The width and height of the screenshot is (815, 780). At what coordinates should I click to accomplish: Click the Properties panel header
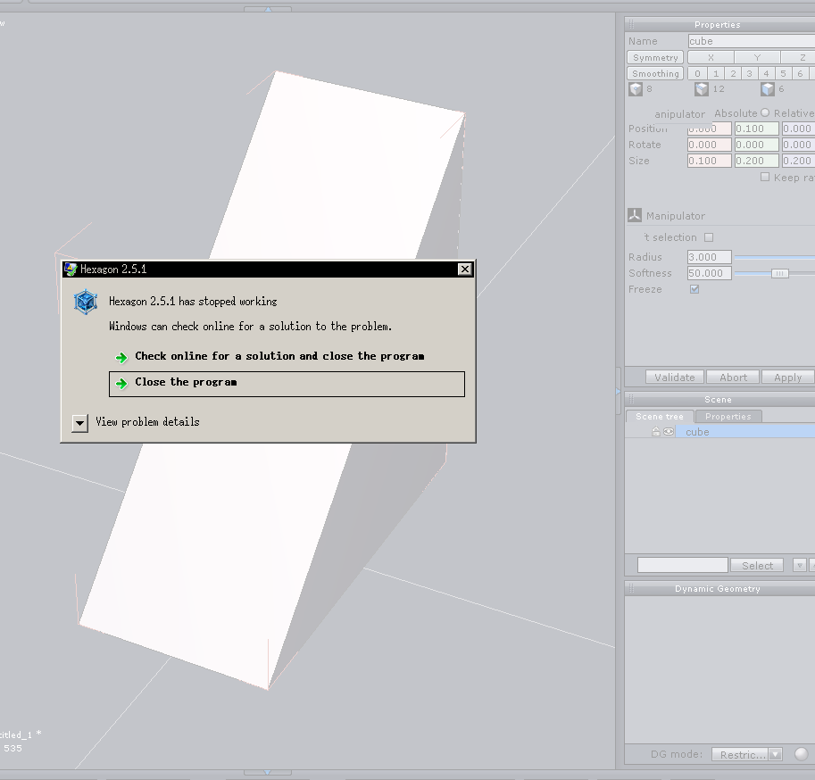coord(719,24)
